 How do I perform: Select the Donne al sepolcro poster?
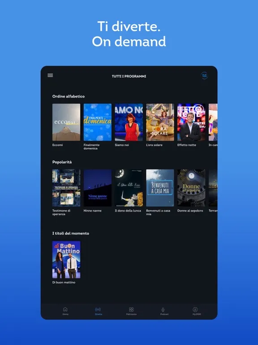pyautogui.click(x=191, y=188)
